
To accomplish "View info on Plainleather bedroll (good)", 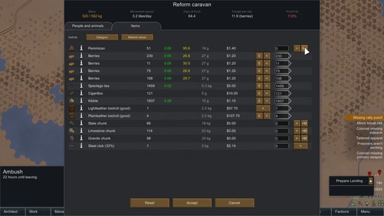I will pos(82,116).
